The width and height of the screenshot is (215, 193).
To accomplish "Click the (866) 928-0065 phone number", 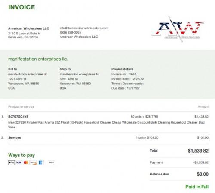I will click(x=71, y=32).
